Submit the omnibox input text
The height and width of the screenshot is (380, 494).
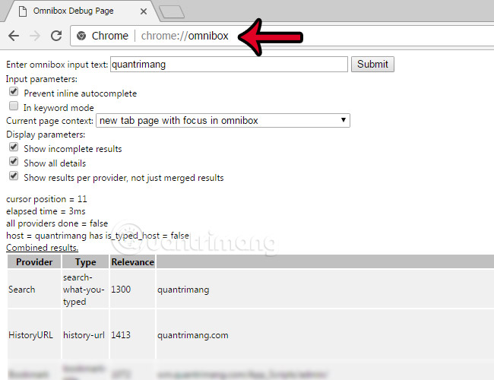coord(372,65)
